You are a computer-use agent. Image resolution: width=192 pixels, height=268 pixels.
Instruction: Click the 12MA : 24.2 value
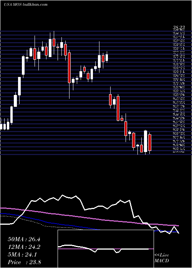click(24, 247)
